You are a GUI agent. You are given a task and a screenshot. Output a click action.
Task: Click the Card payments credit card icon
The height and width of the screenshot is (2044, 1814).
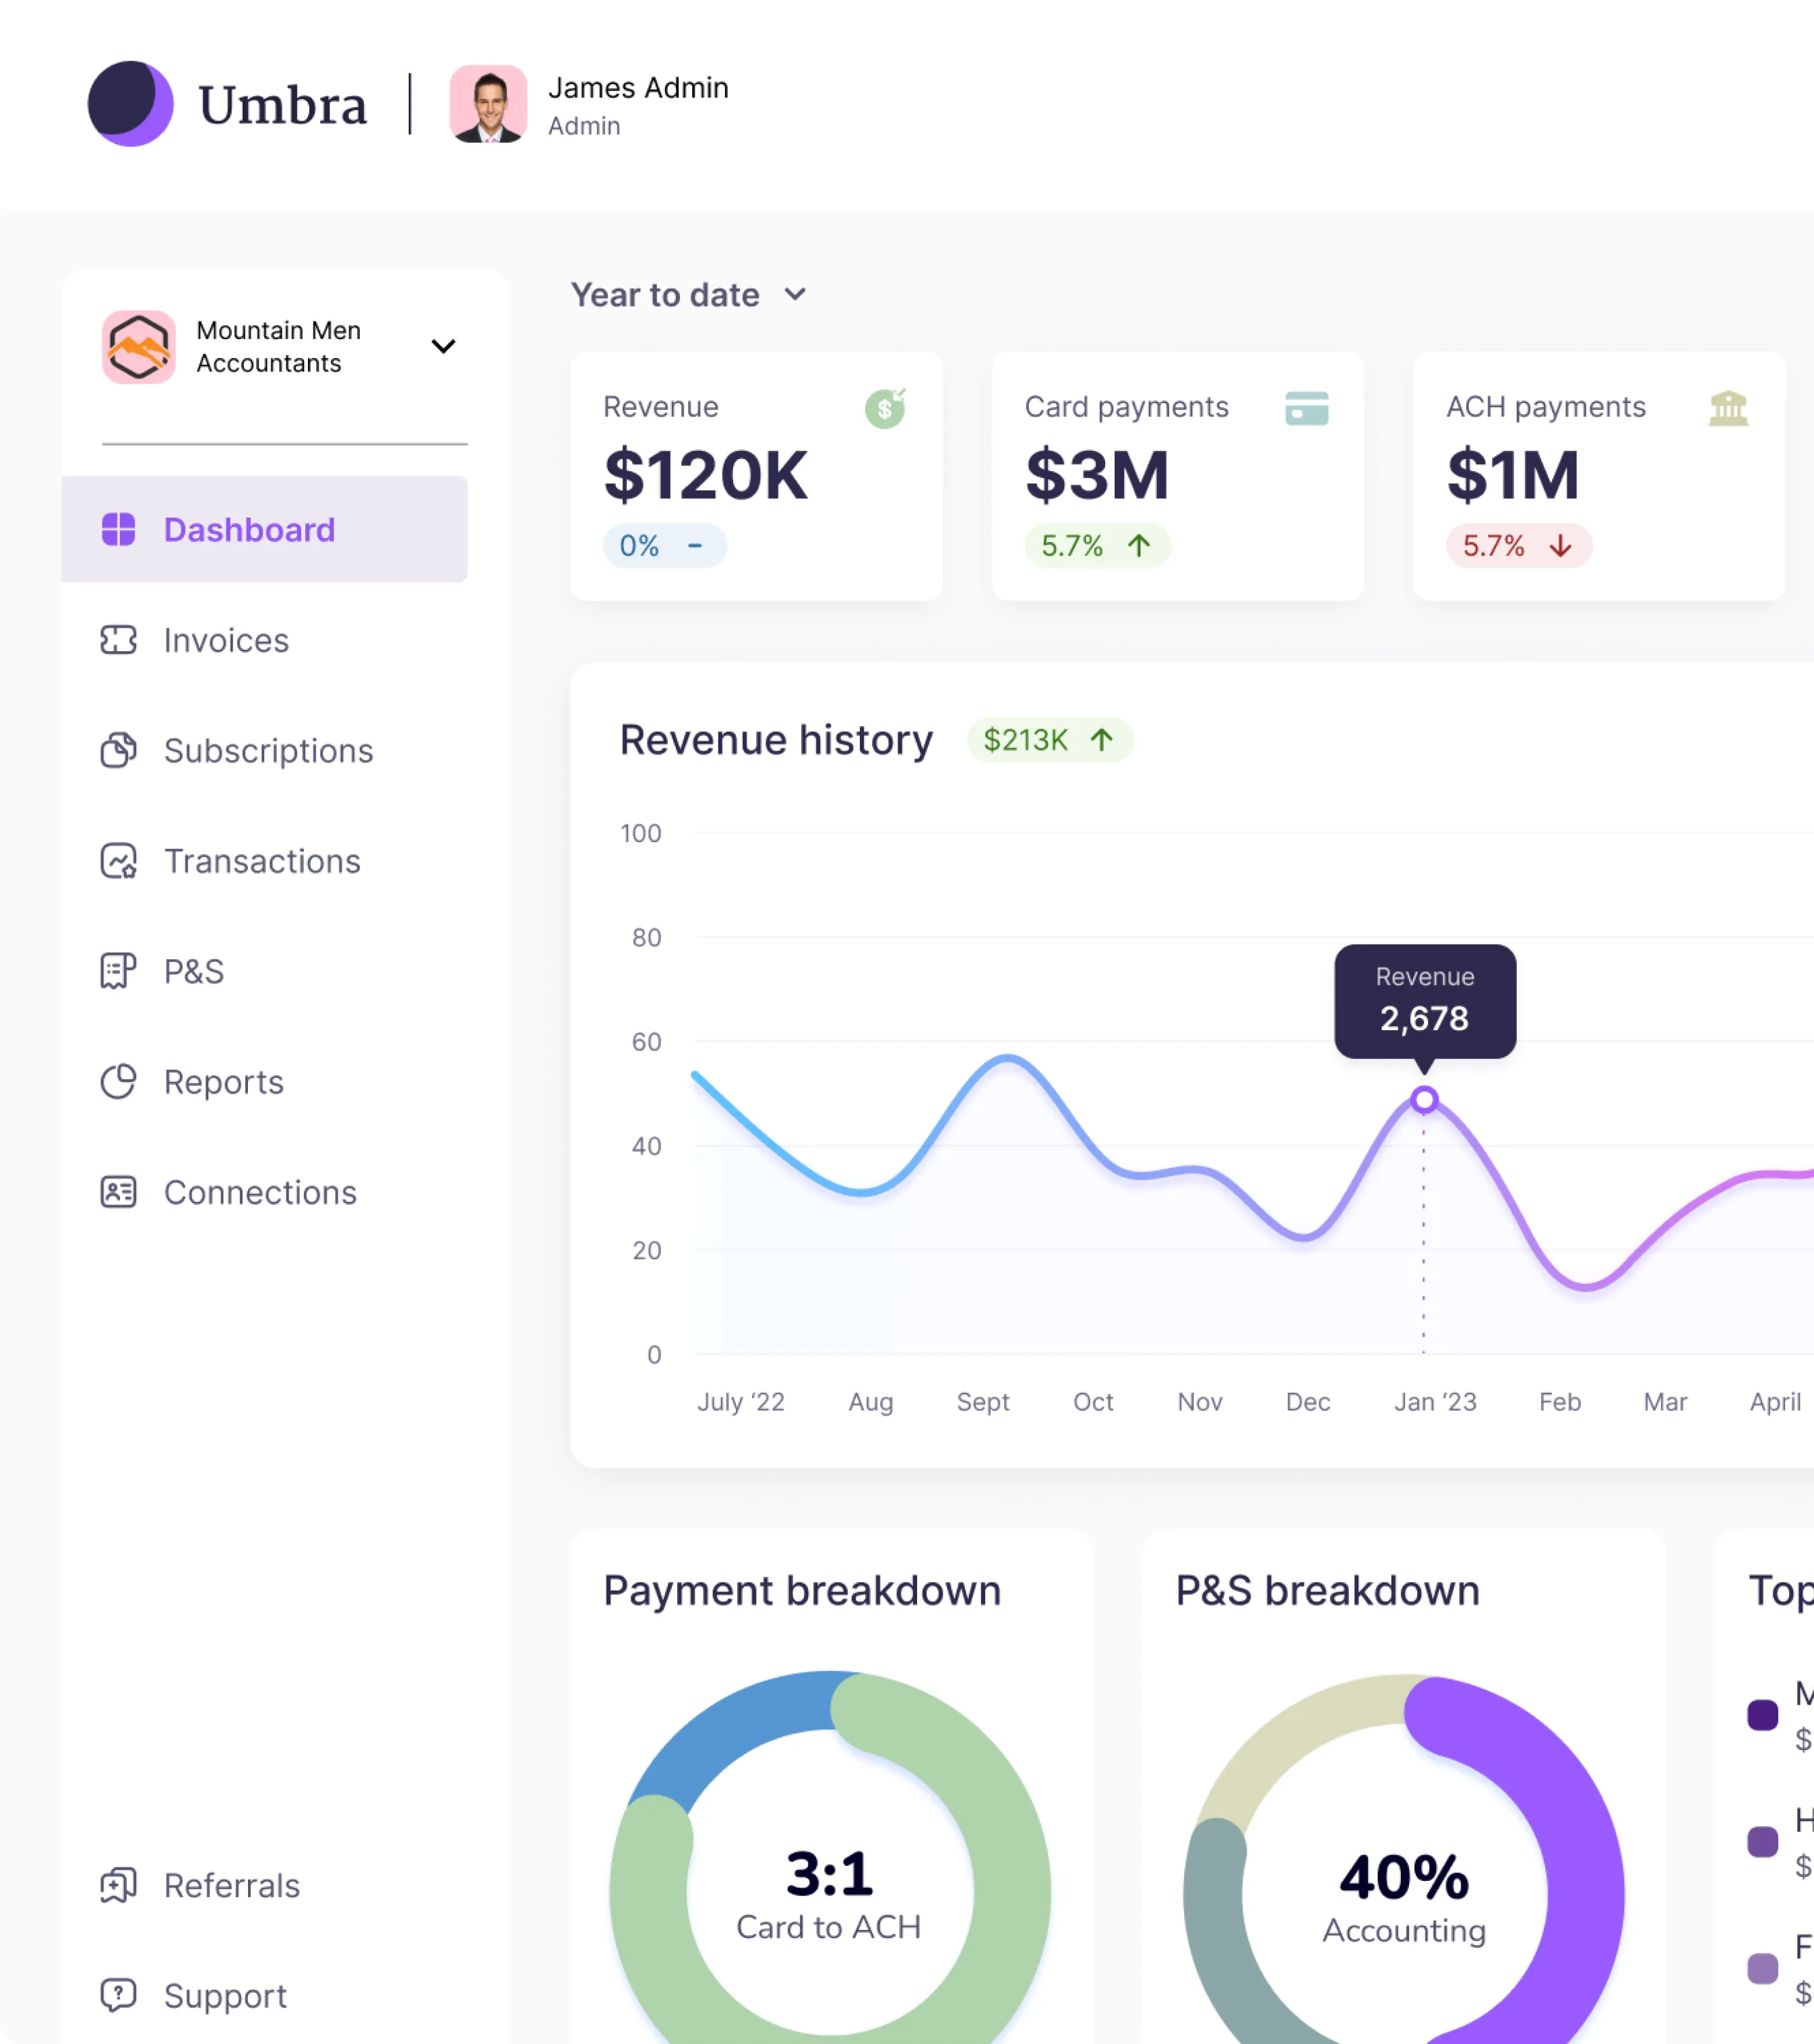click(x=1307, y=408)
